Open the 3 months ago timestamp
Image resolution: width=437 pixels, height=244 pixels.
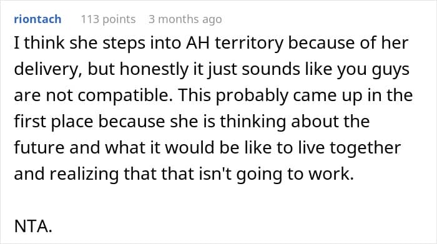click(x=185, y=19)
